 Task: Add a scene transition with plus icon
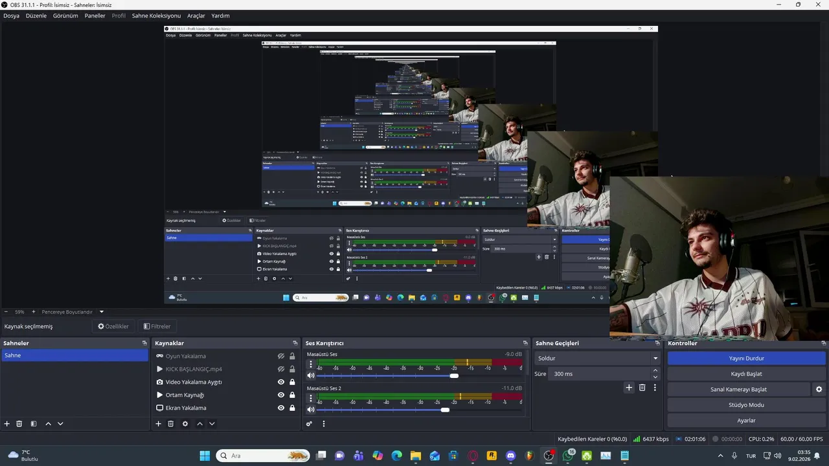pos(628,388)
